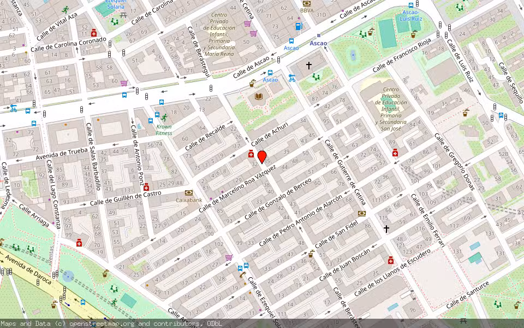The image size is (524, 328).
Task: Select the shopping cart icon left of Calle de Ezequiel Solana
Action: pyautogui.click(x=229, y=257)
